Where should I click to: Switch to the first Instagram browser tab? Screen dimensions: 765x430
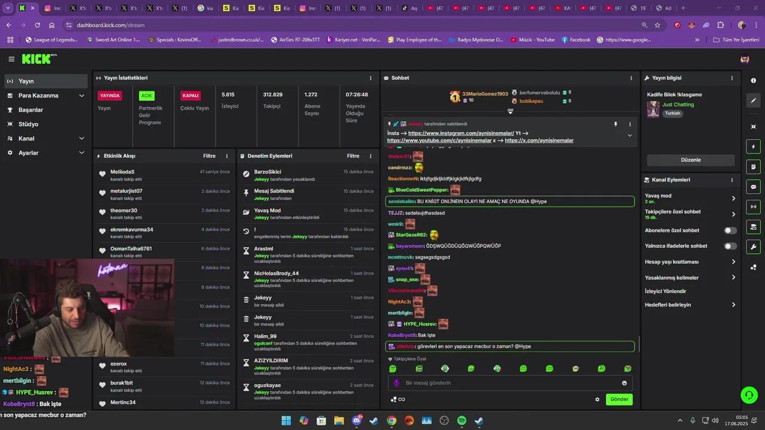[53, 8]
